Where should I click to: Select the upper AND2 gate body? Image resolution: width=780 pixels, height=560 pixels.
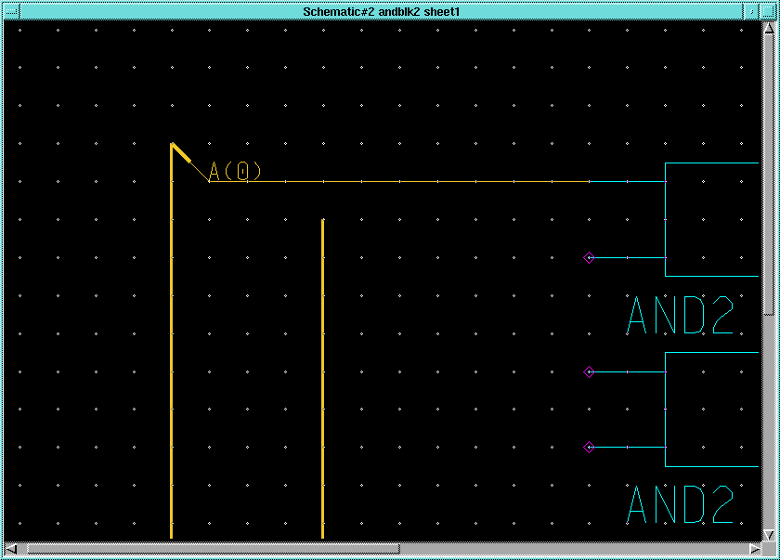[712, 219]
